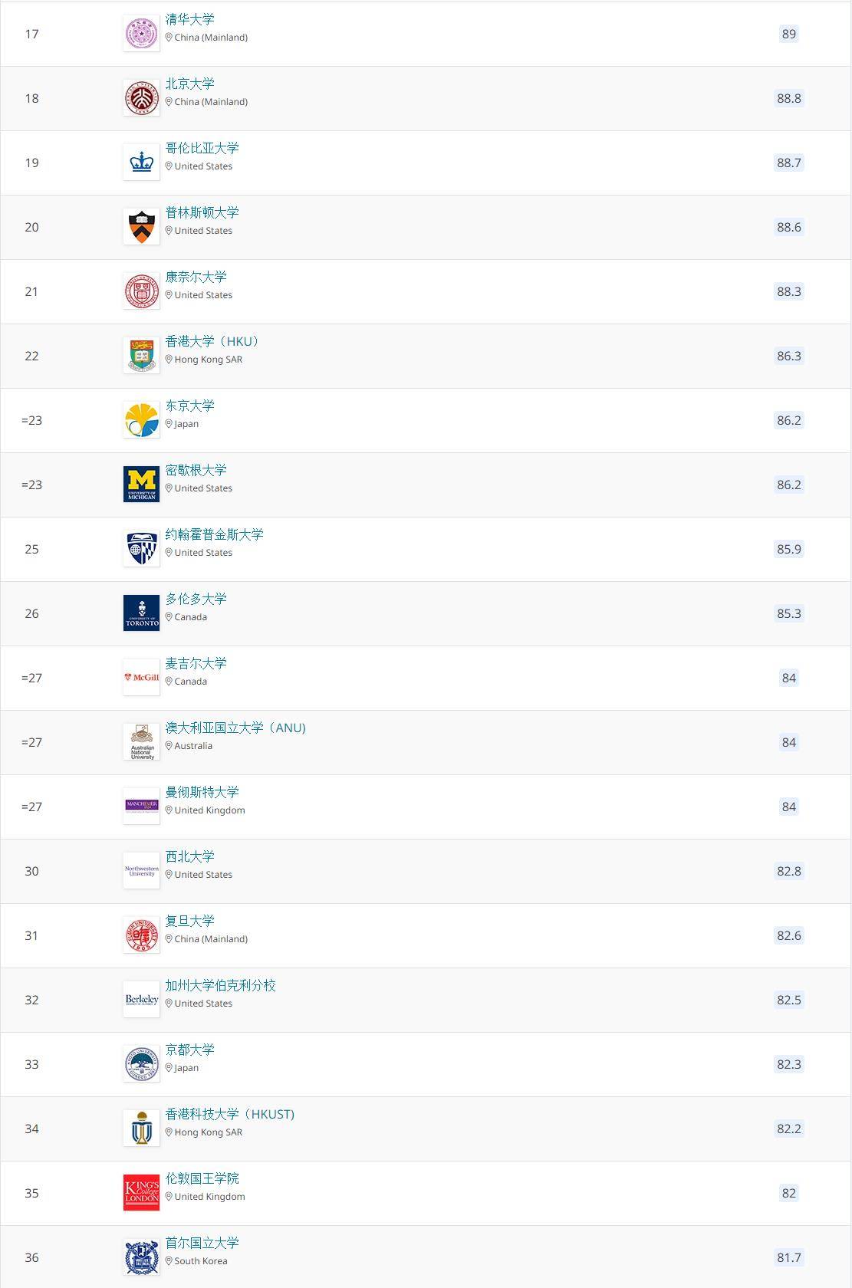Click the University of Tokyo ginkgo logo
Viewport: 852px width, 1288px height.
pyautogui.click(x=141, y=420)
